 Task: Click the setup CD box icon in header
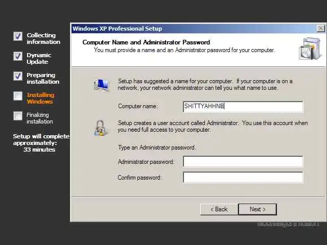pos(310,49)
